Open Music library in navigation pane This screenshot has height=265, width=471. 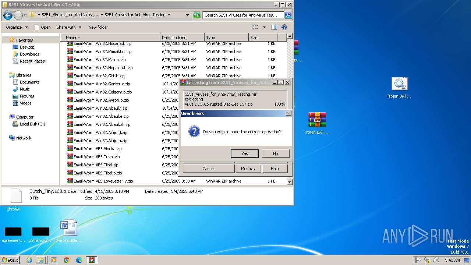[25, 89]
